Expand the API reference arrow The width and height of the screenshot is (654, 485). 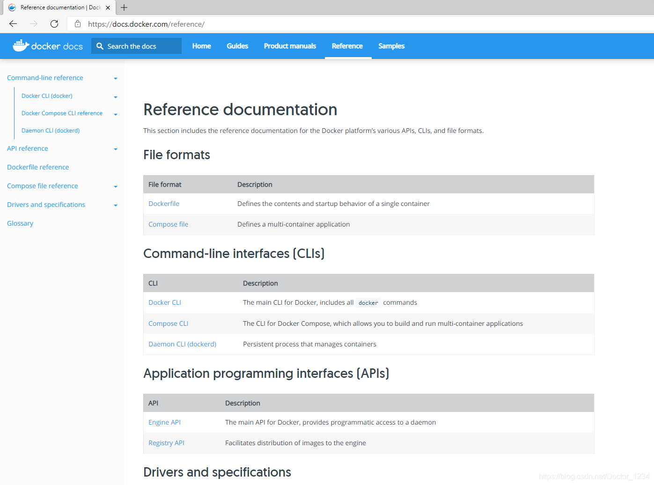116,149
